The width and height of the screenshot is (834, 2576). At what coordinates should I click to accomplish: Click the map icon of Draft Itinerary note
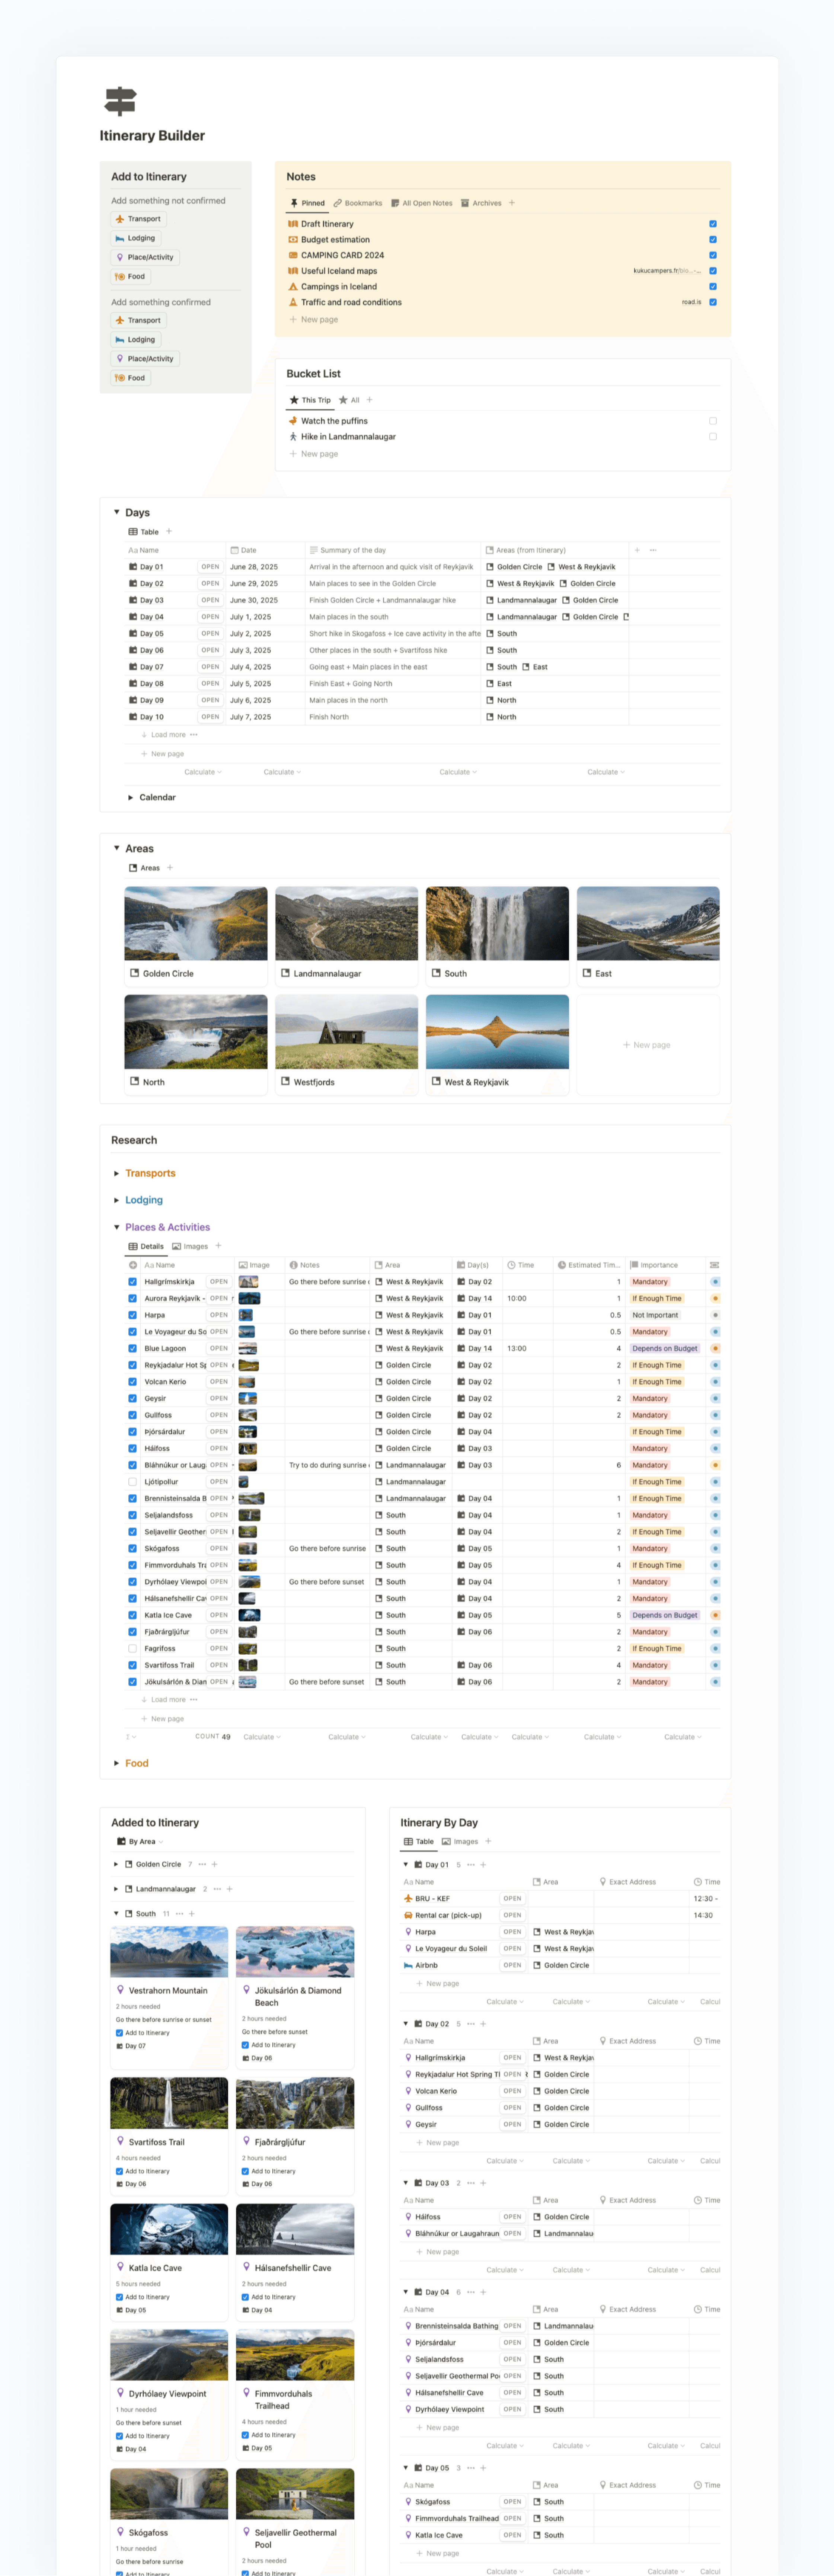[293, 224]
